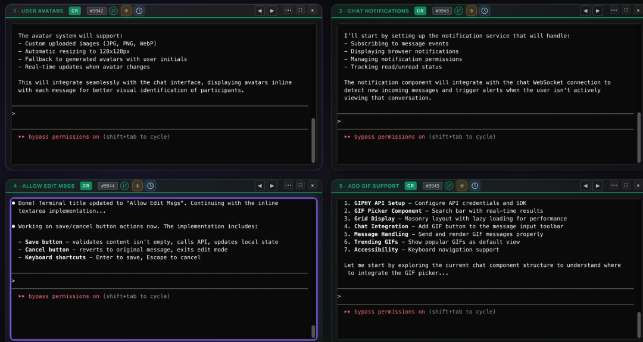Click the git branch icon on Add GIF Support panel

[x=449, y=186]
